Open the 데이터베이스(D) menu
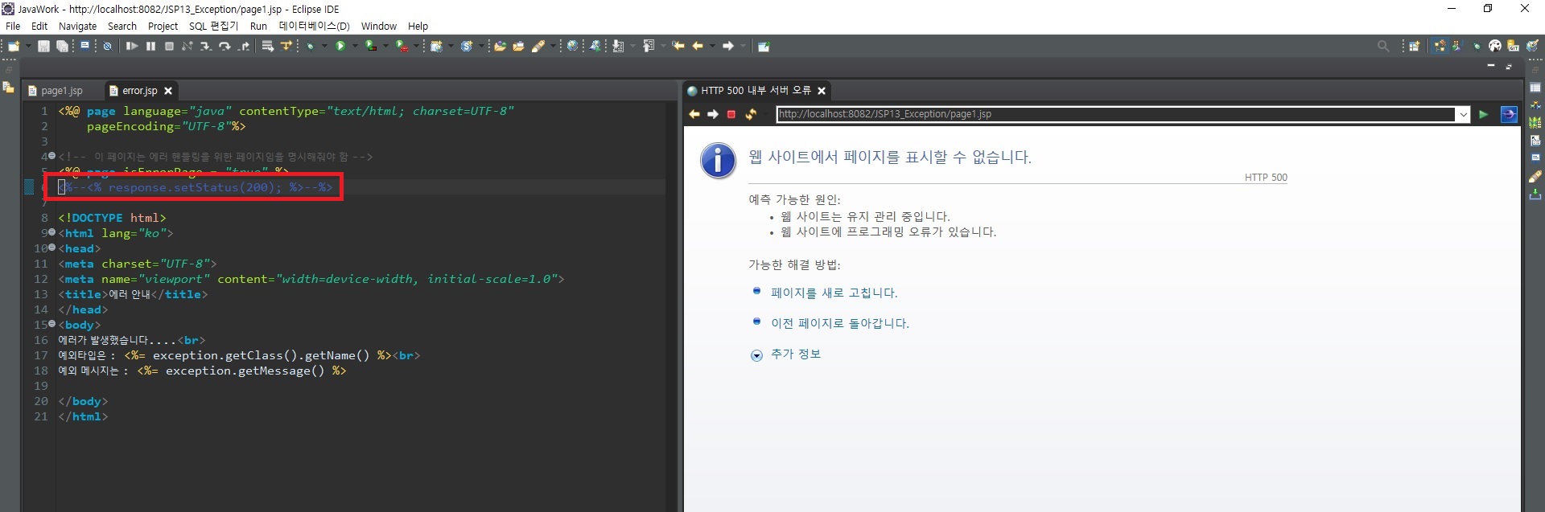The image size is (1545, 512). 315,26
